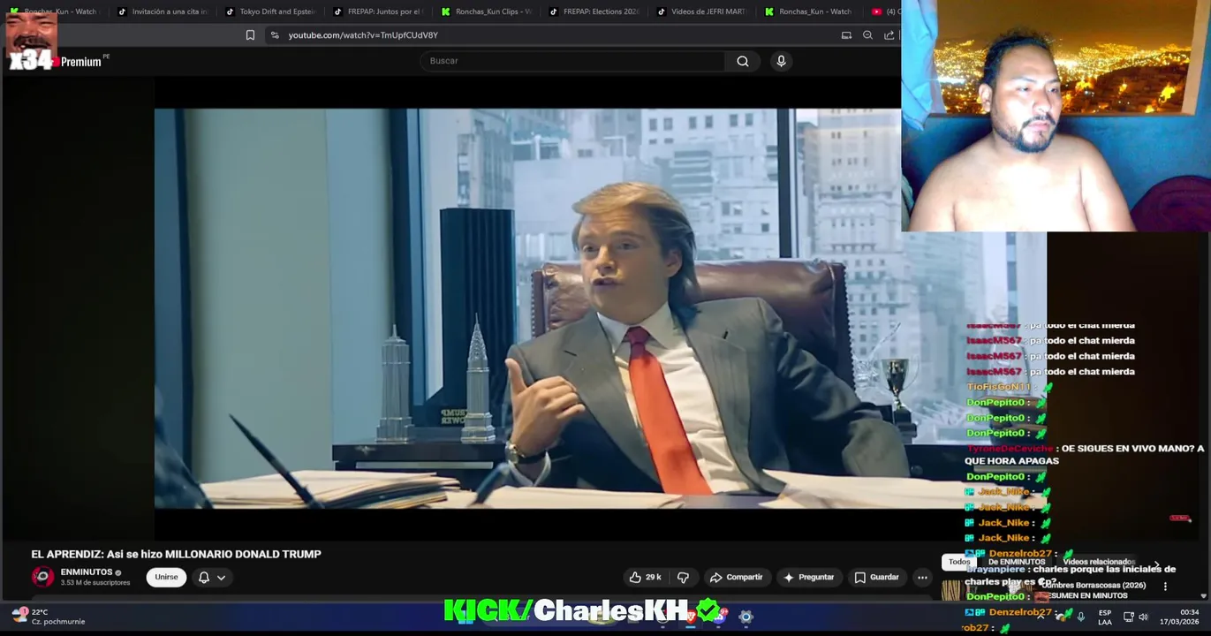The height and width of the screenshot is (636, 1211).
Task: Start voice search with microphone icon
Action: [x=781, y=61]
